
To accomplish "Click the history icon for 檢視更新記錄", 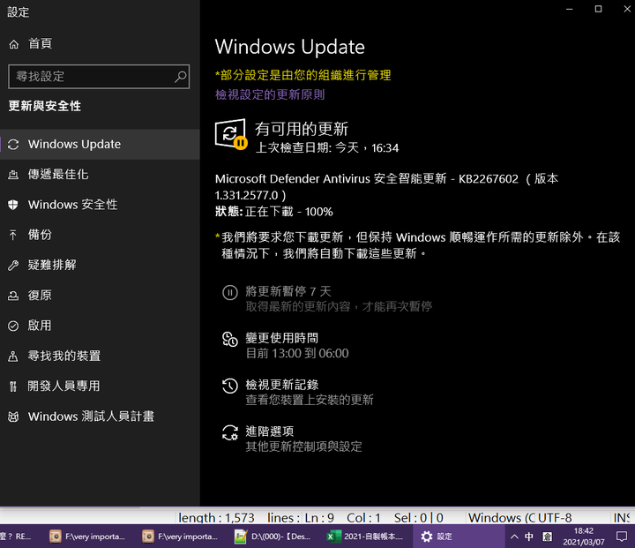I will pos(230,386).
